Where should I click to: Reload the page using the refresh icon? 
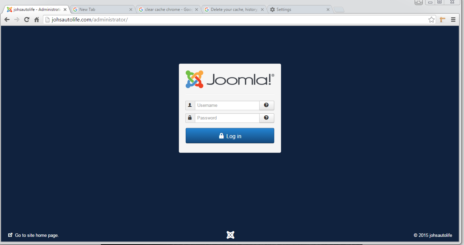(x=27, y=20)
